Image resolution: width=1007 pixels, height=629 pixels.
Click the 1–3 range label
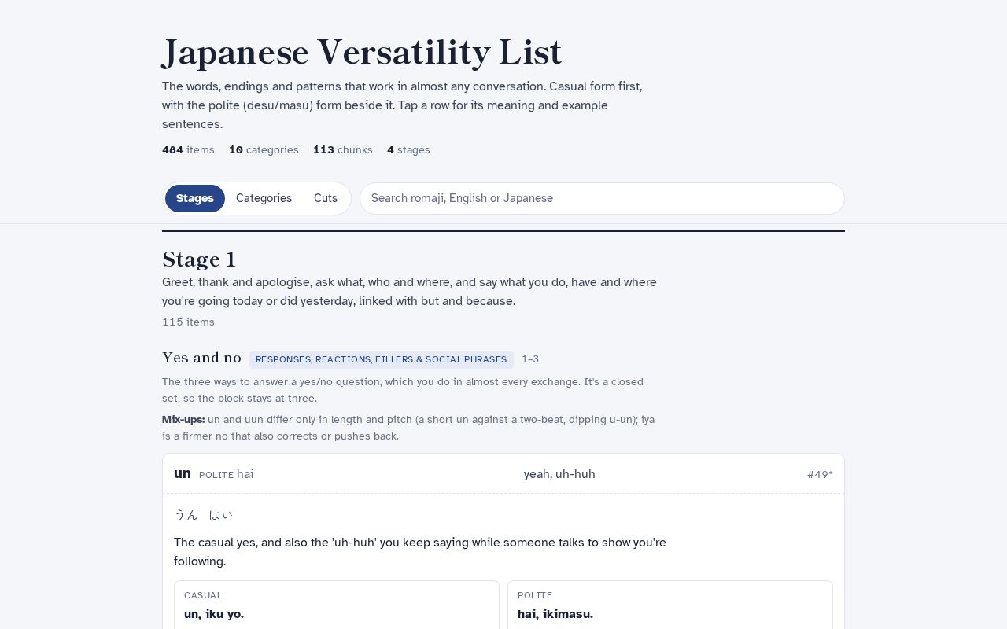tap(530, 359)
